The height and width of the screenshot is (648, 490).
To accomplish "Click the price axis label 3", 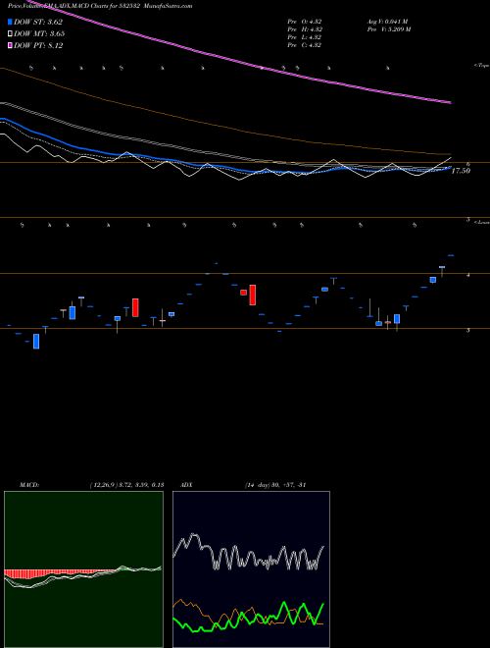I will pyautogui.click(x=468, y=330).
